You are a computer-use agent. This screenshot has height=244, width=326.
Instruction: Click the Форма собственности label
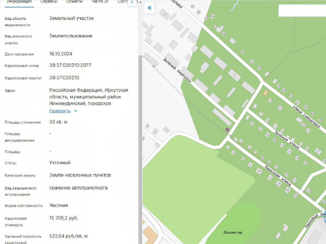click(x=24, y=206)
